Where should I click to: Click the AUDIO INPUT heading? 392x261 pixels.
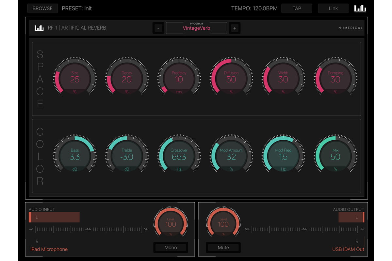42,209
